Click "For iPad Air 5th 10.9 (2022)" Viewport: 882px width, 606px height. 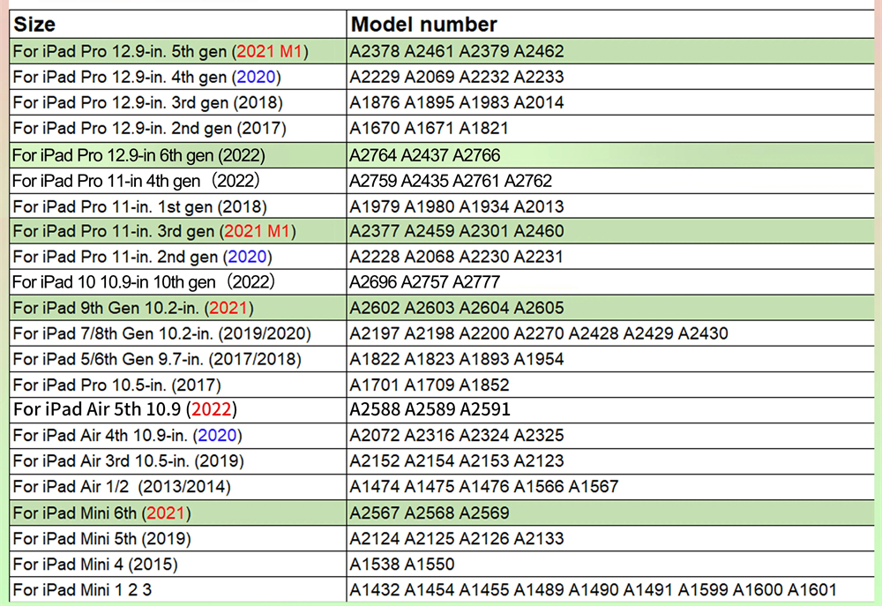click(125, 409)
